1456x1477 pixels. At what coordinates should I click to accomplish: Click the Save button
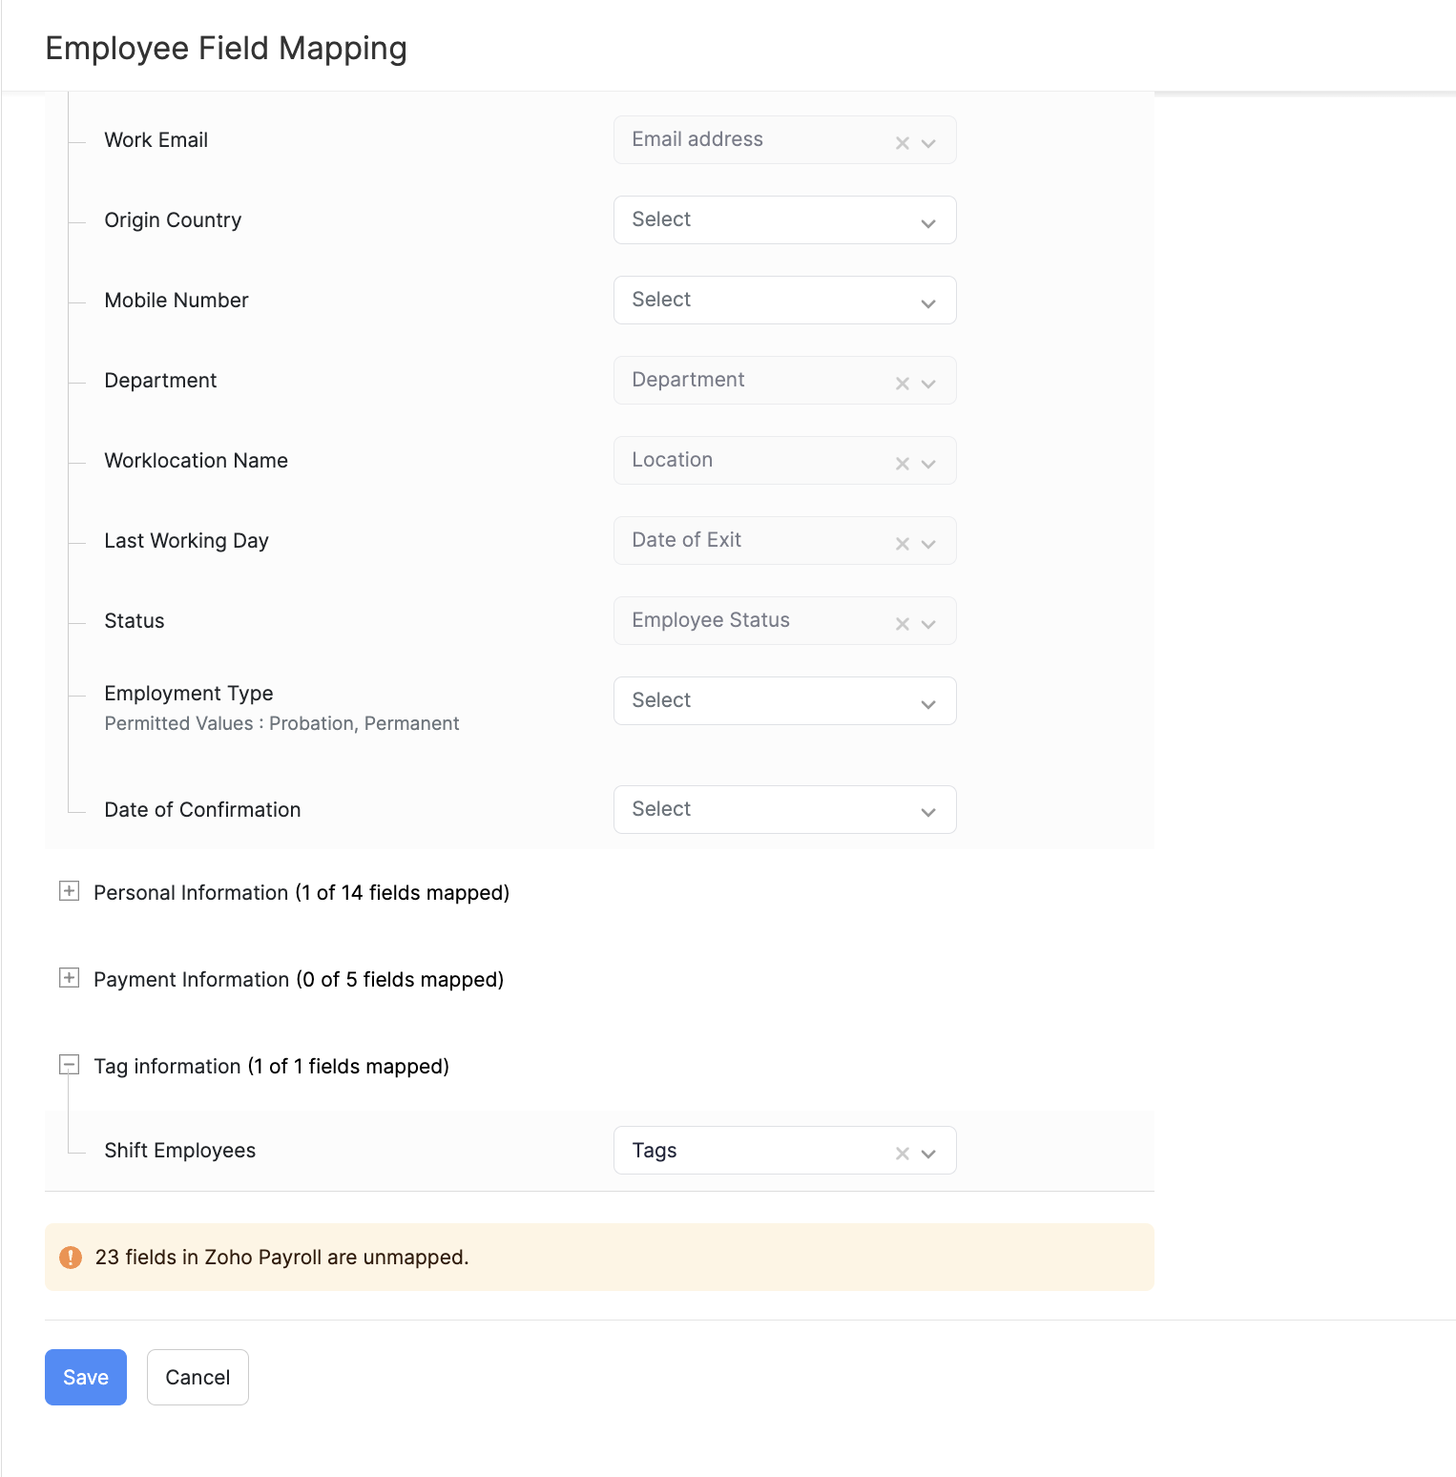pos(86,1377)
